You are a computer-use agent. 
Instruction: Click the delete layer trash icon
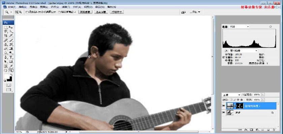coord(274,130)
